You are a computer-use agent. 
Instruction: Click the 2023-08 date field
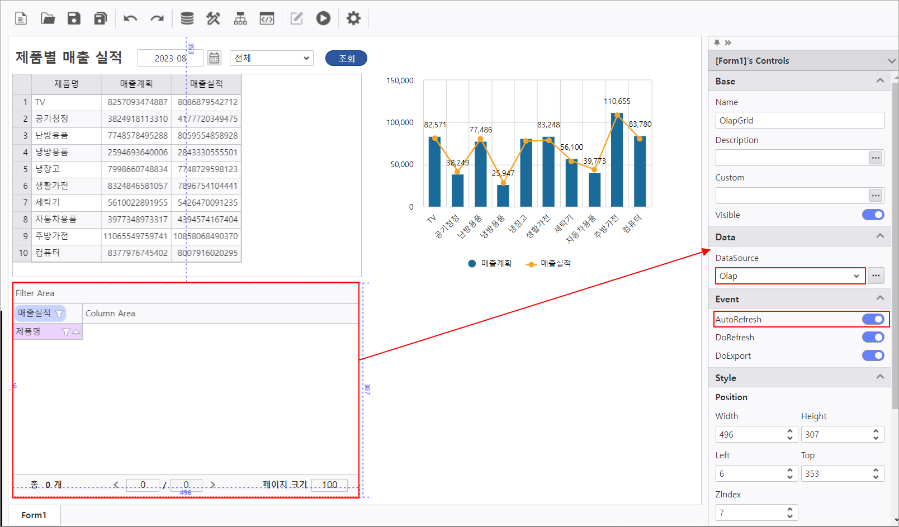[171, 58]
